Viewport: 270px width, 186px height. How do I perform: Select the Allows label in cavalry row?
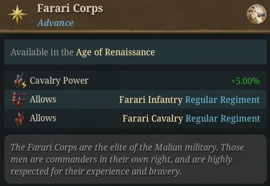(x=43, y=118)
